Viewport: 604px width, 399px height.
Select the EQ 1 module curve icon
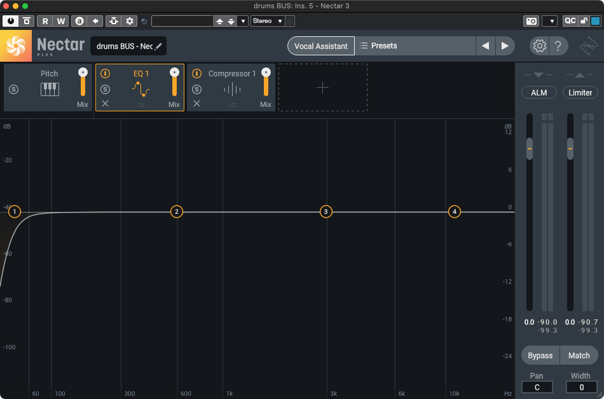pyautogui.click(x=141, y=89)
